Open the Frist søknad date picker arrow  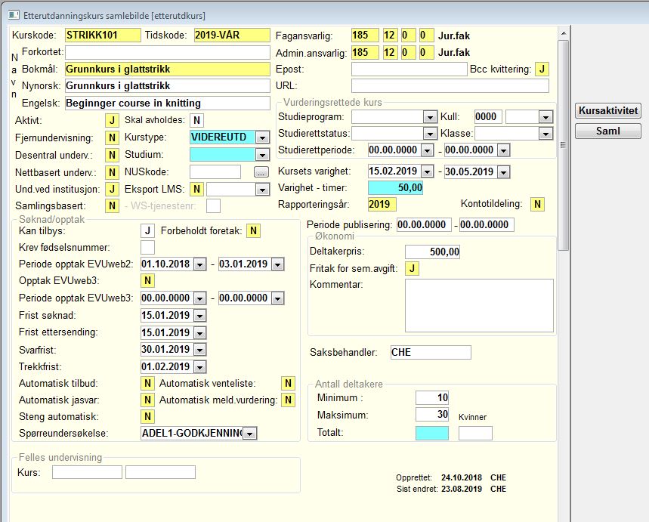coord(200,316)
